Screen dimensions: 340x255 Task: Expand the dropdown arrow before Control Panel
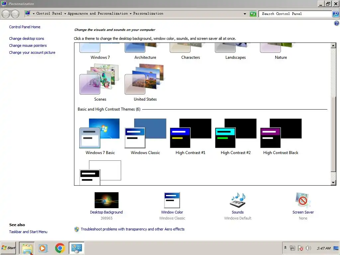click(x=34, y=14)
